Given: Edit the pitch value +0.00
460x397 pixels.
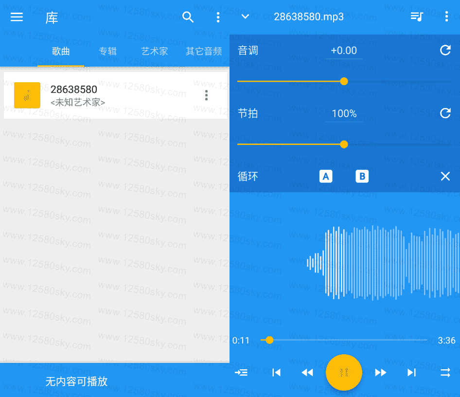Looking at the screenshot, I should click(x=344, y=51).
